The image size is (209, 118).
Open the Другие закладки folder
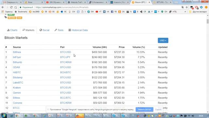(x=198, y=12)
